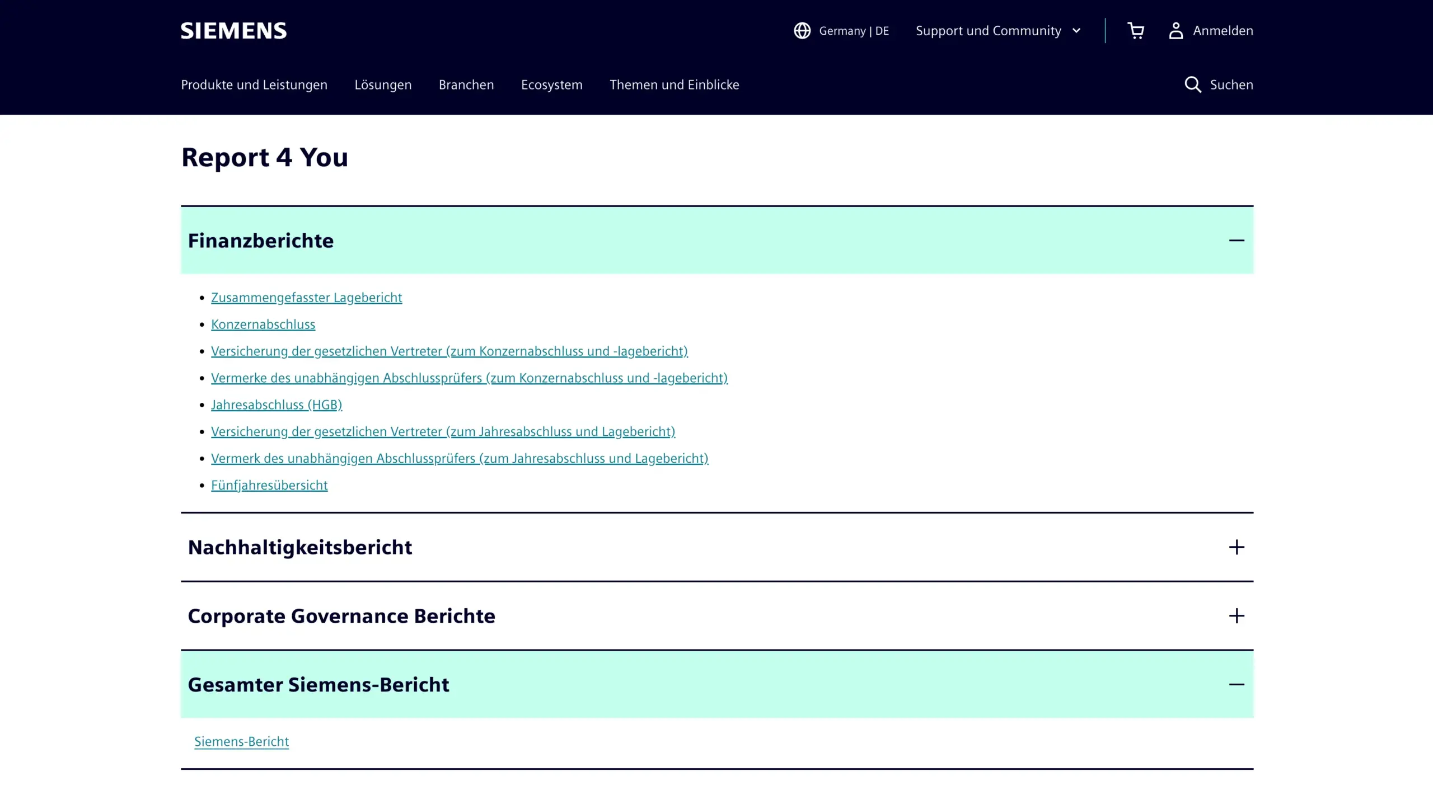Collapse the Finanzberichte accordion header
The image size is (1433, 790).
click(261, 241)
